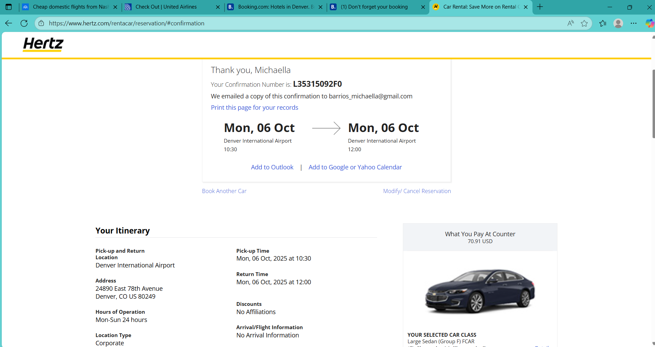
Task: Refresh the Hertz confirmation page
Action: click(24, 23)
